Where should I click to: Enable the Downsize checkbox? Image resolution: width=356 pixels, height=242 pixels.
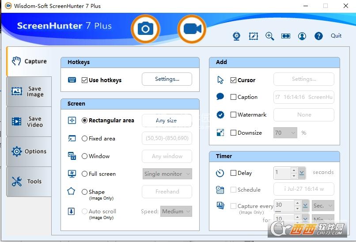pyautogui.click(x=233, y=133)
